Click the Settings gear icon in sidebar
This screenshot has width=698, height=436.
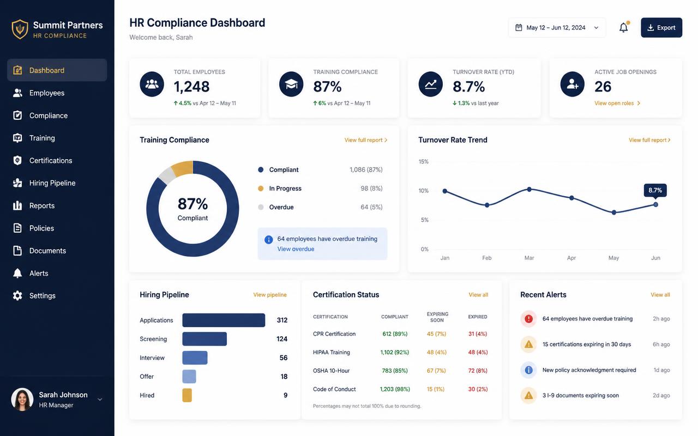(17, 295)
